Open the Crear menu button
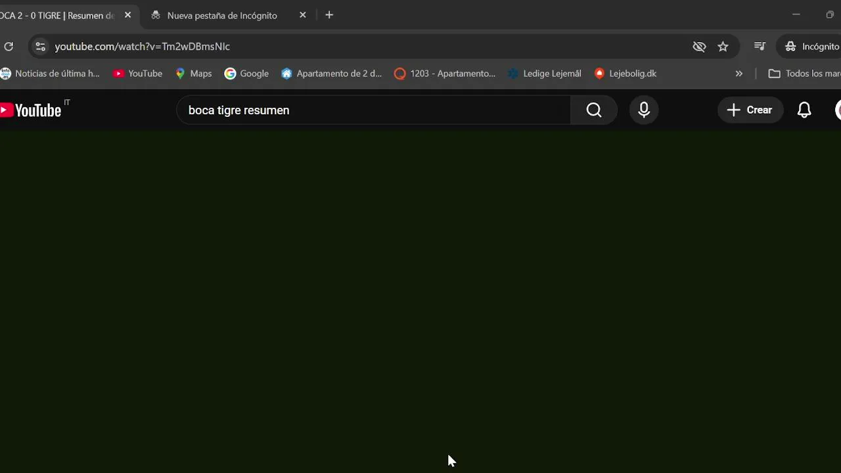This screenshot has width=841, height=473. tap(750, 110)
